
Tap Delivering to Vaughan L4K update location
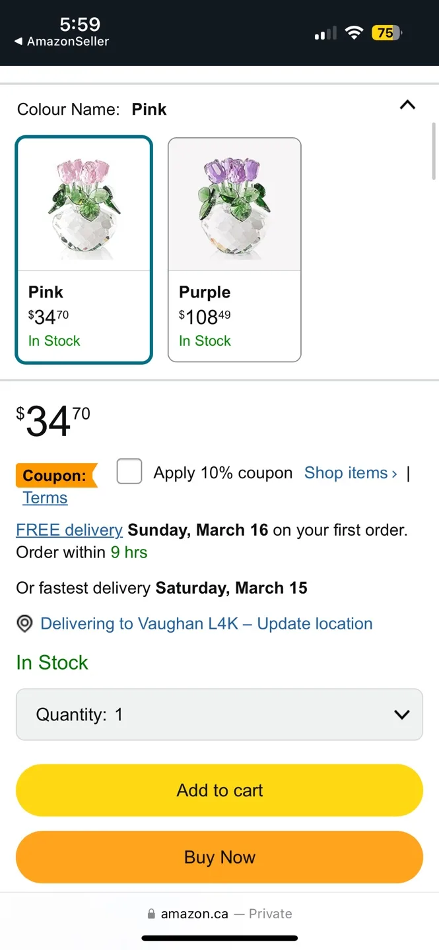tap(206, 623)
